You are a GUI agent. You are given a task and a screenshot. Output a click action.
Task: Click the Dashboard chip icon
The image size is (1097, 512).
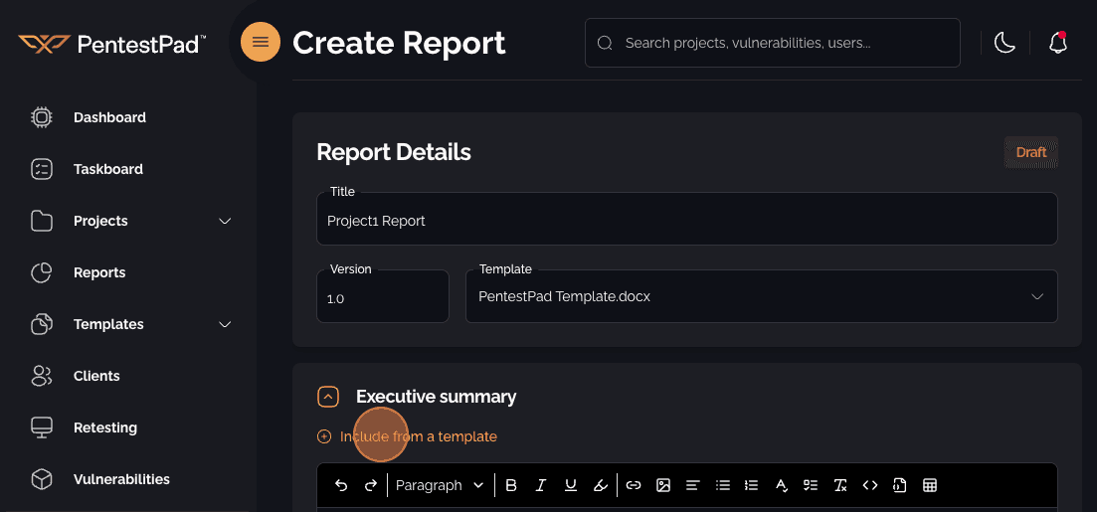(42, 117)
